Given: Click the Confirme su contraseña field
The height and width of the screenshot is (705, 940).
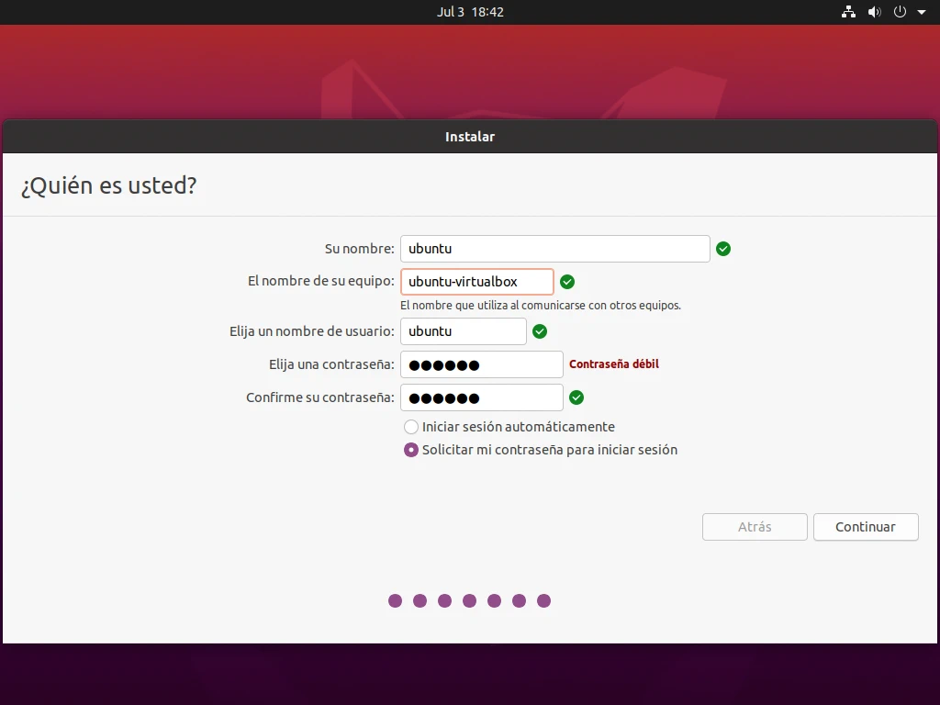Looking at the screenshot, I should 481,397.
